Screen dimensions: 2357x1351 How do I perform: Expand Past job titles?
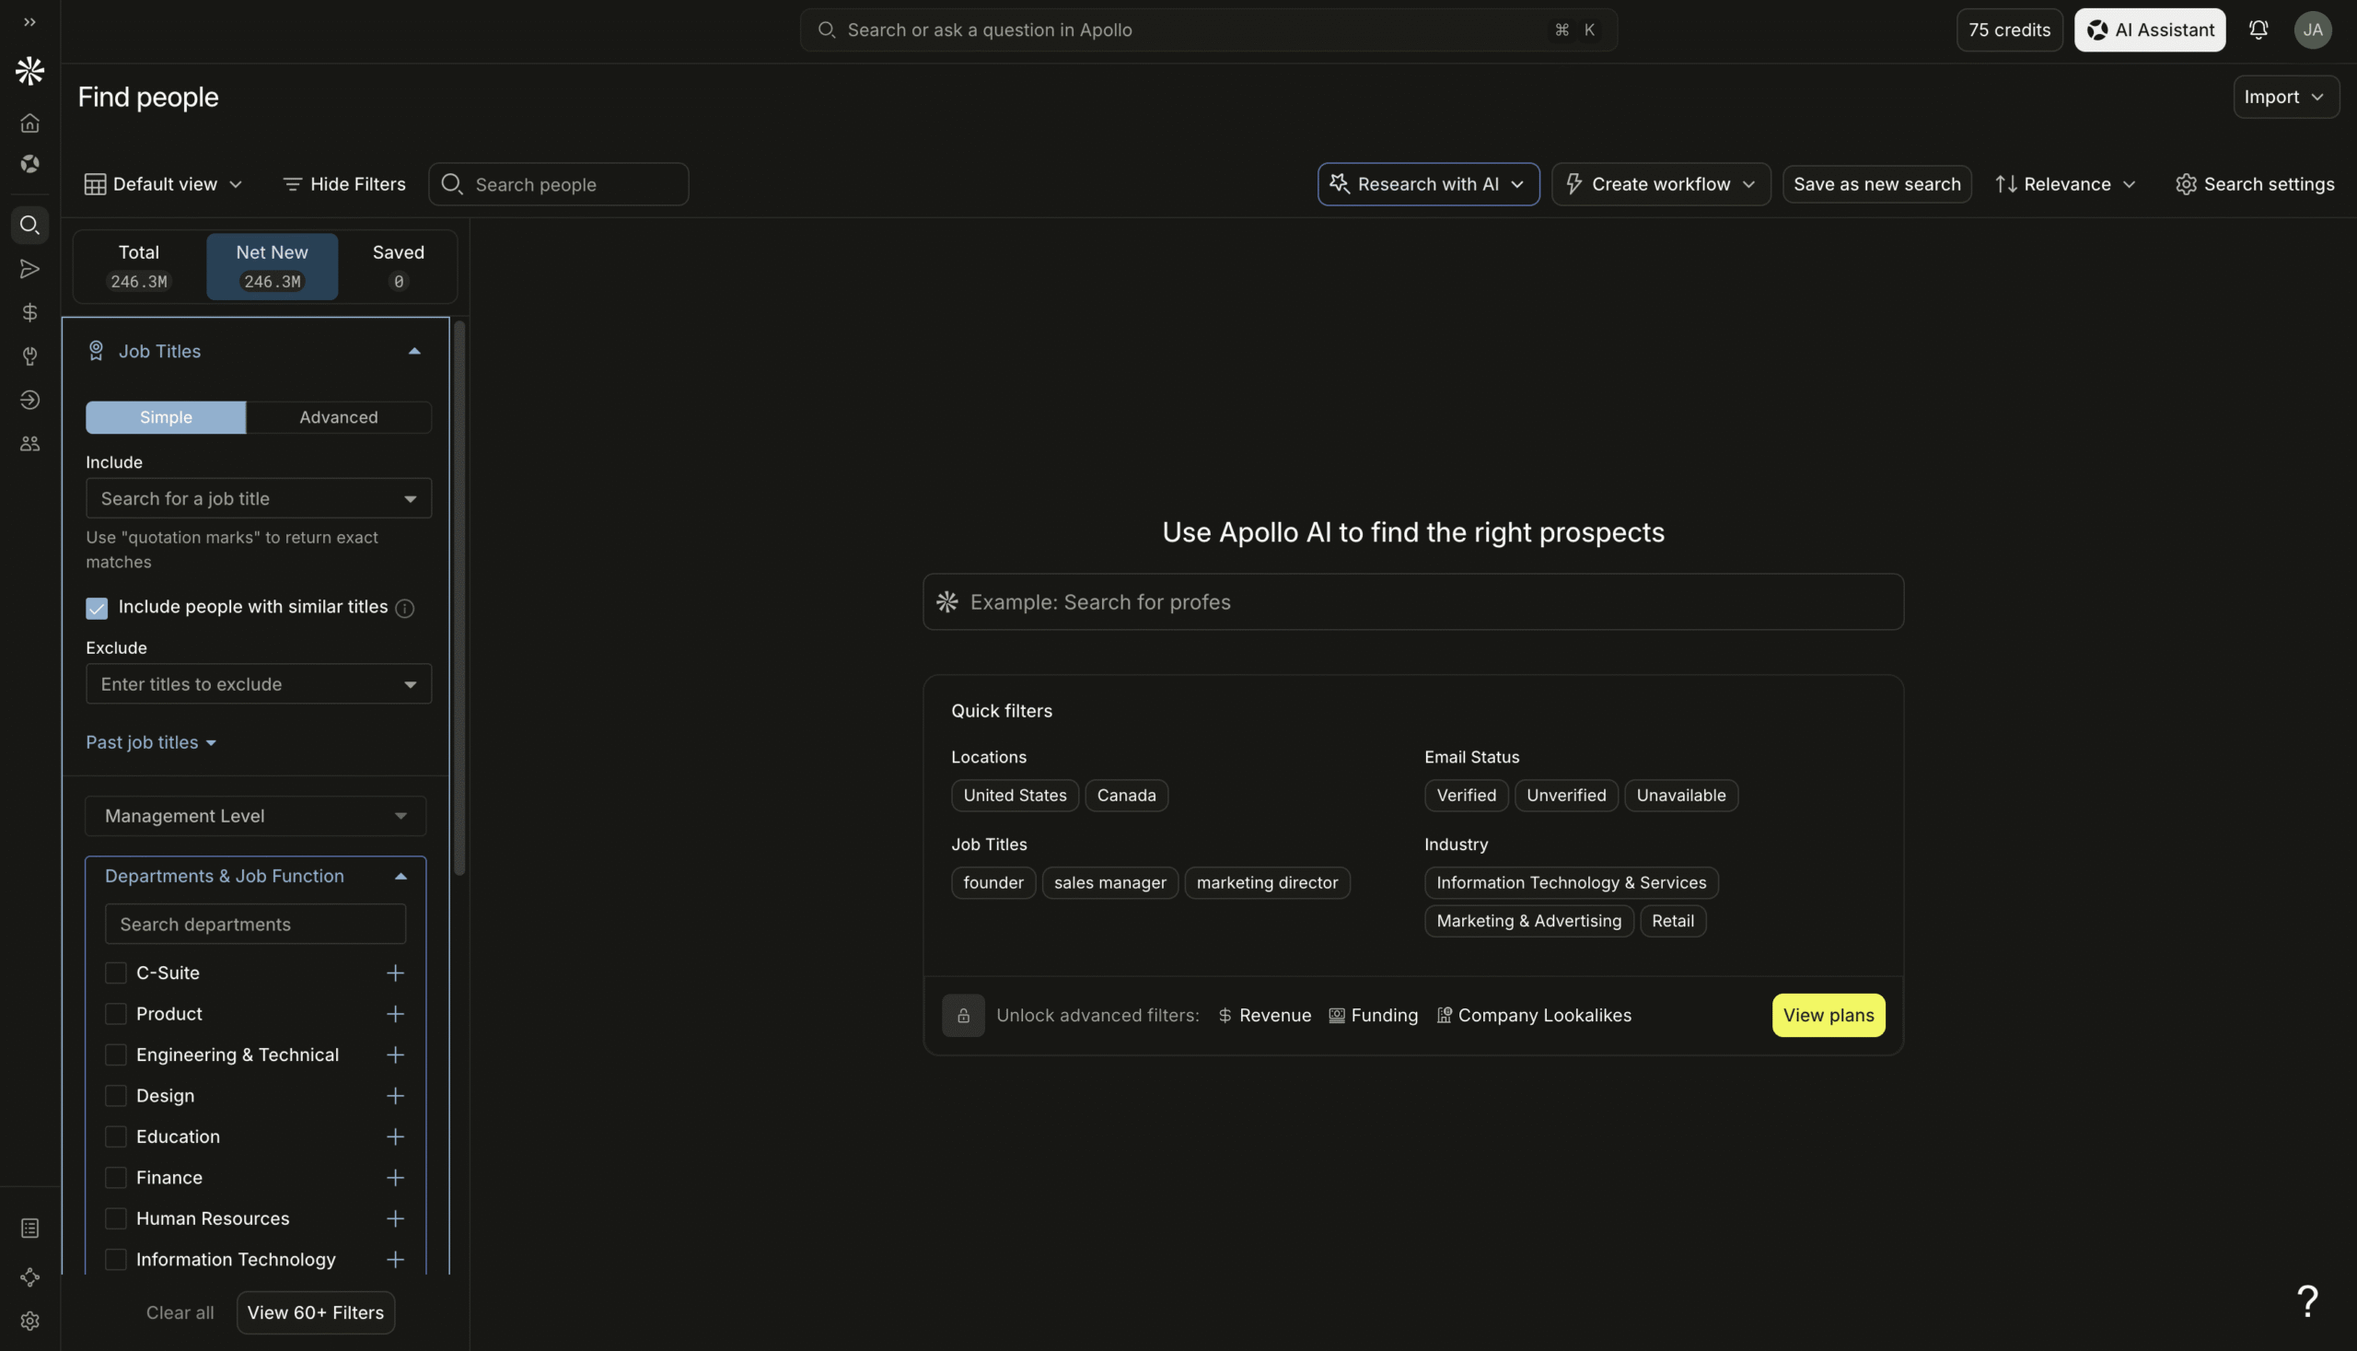(x=151, y=742)
